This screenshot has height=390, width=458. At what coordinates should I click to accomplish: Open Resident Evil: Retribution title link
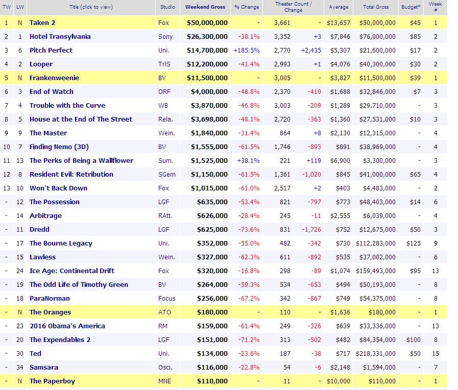(x=71, y=174)
